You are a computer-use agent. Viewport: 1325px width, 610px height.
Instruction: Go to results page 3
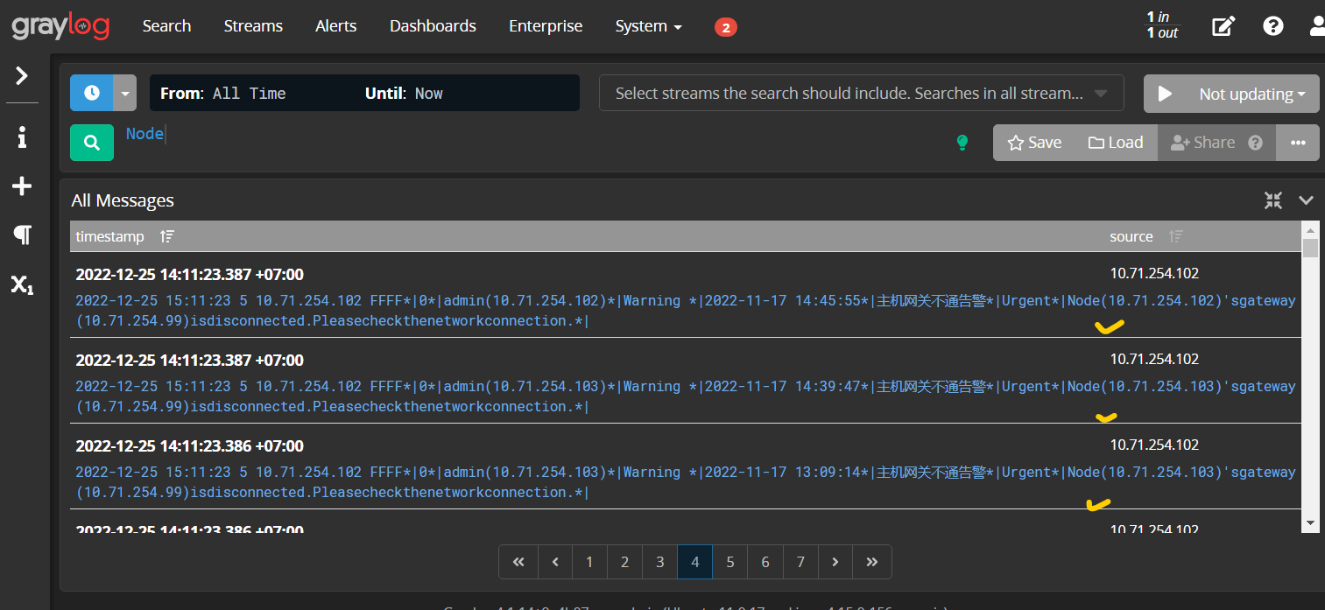point(660,562)
